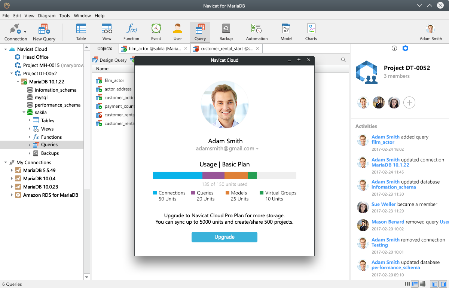This screenshot has height=288, width=449.
Task: Open the email account dropdown arrow
Action: point(257,149)
